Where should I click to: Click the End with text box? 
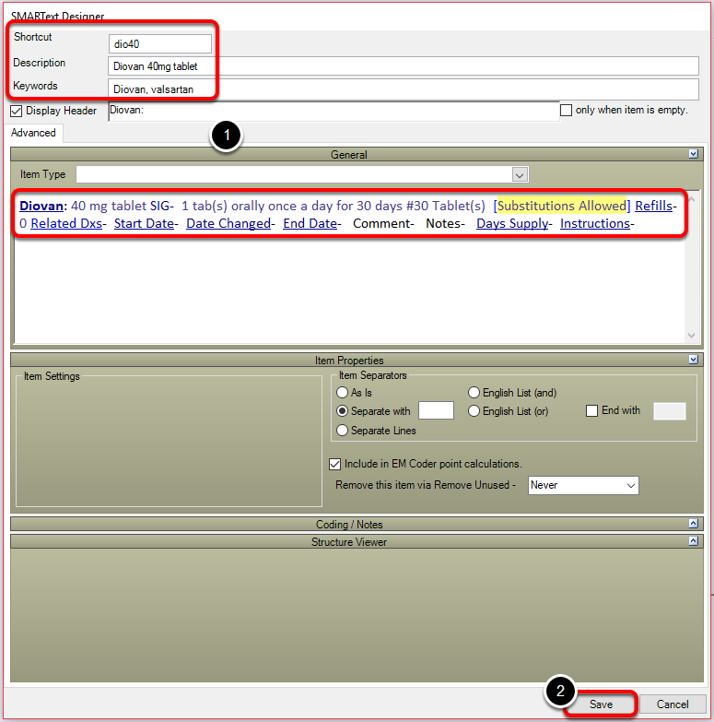point(670,410)
